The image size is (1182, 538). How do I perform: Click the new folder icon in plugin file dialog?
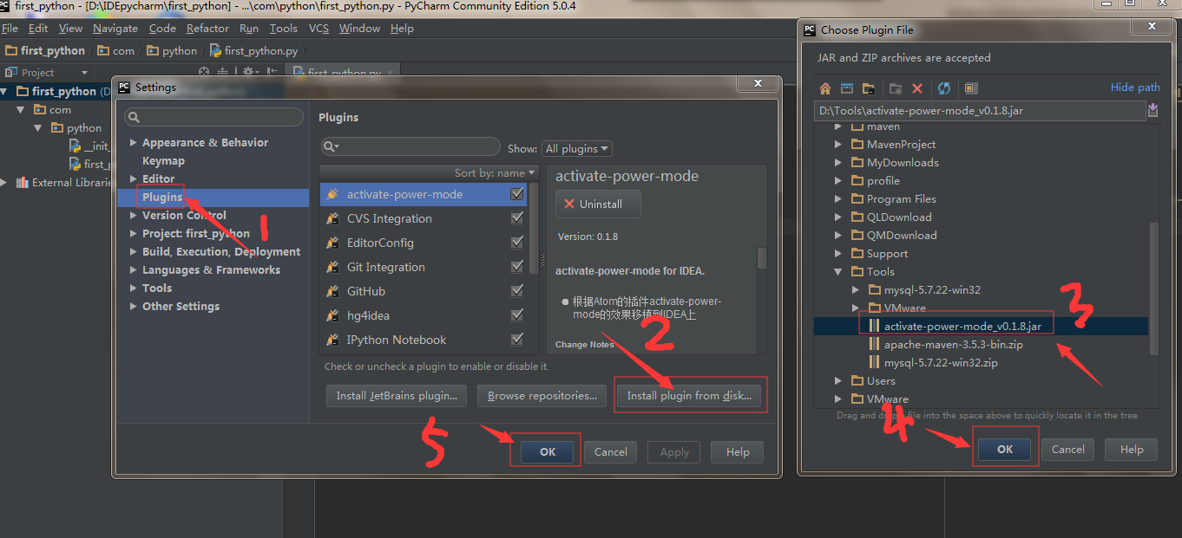tap(894, 88)
